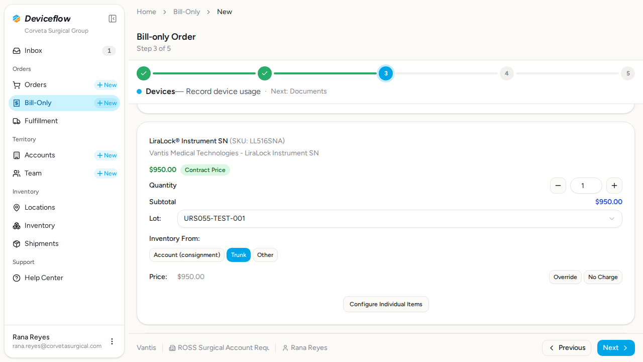Collapse the sidebar panel icon

[113, 19]
